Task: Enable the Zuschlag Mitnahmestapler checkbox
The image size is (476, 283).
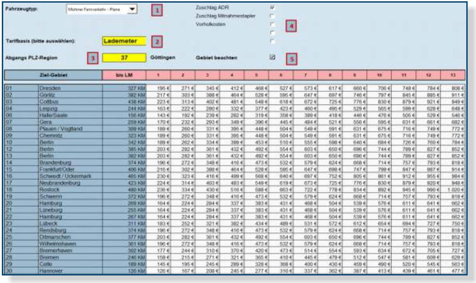Action: click(272, 16)
